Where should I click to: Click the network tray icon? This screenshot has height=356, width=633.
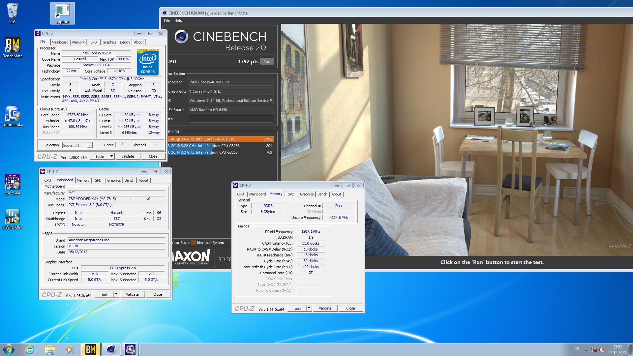click(594, 350)
